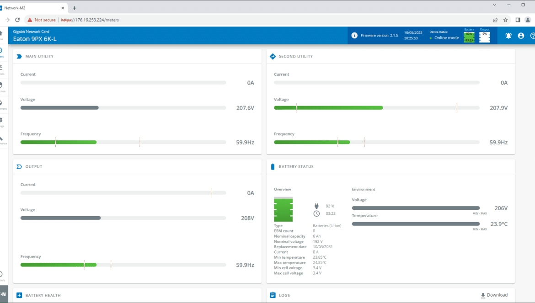Click the Output frequency bar
535x303 pixels.
click(x=123, y=265)
